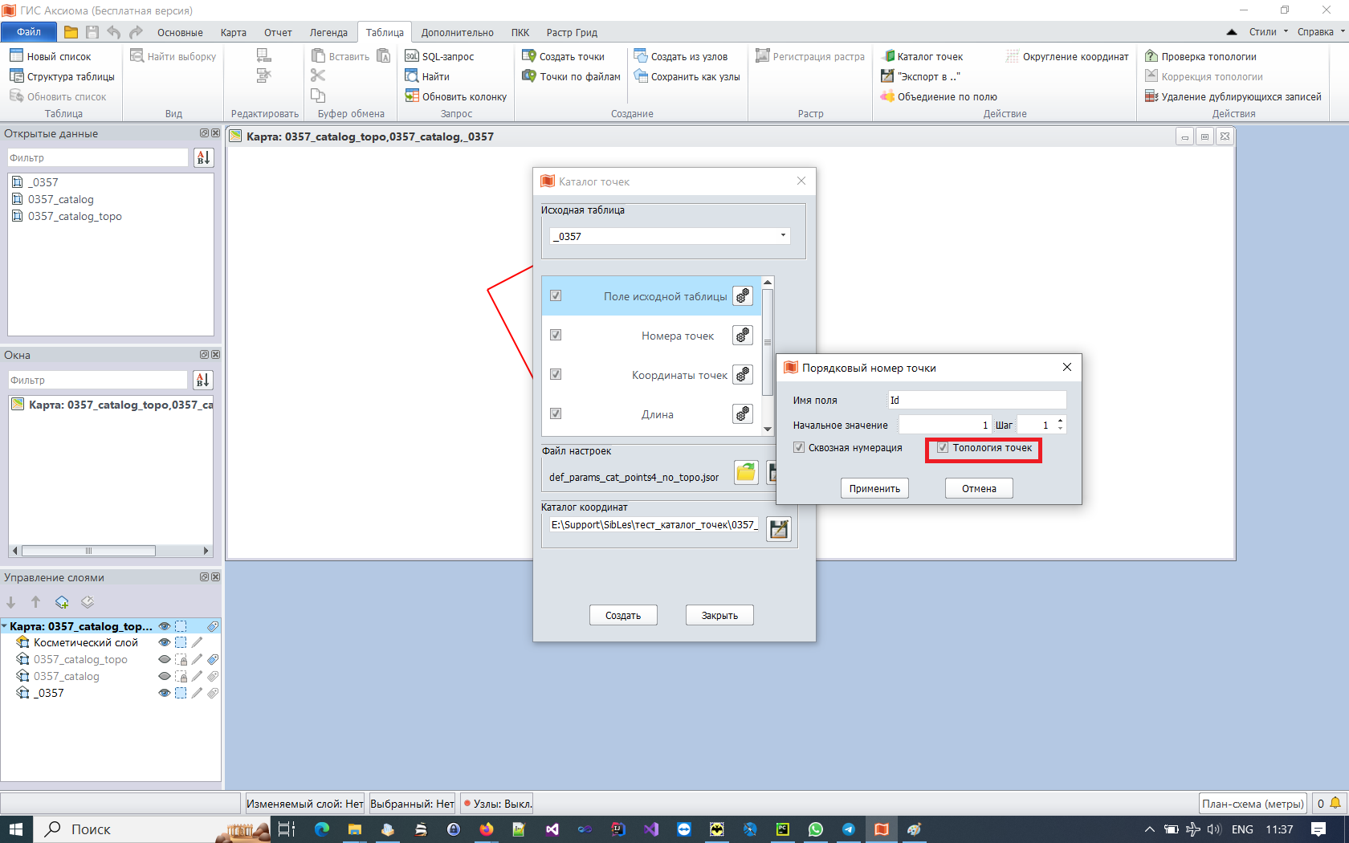
Task: Open the Стили dropdown menu
Action: (1268, 32)
